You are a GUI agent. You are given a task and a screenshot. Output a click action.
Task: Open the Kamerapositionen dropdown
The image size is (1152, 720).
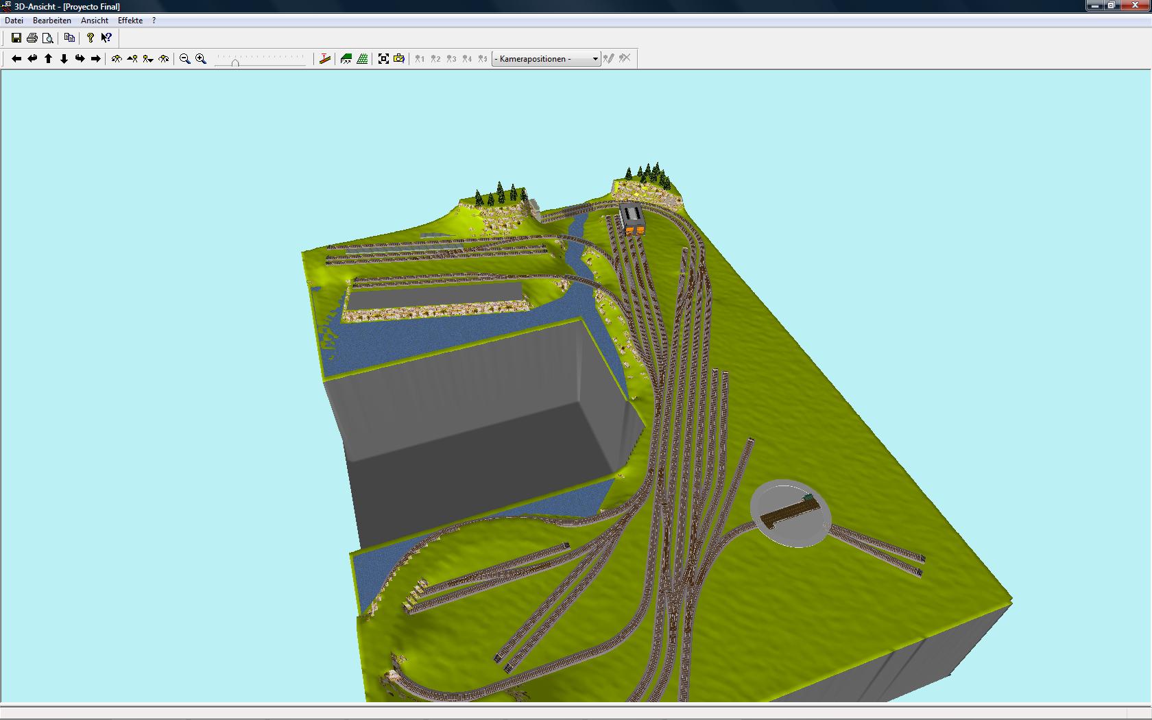(x=547, y=59)
